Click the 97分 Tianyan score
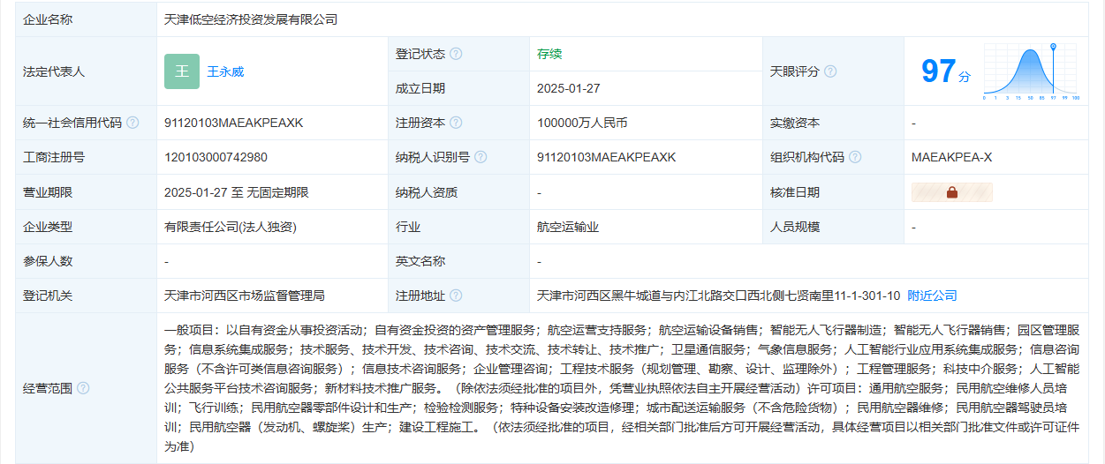 coord(946,71)
